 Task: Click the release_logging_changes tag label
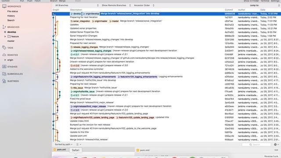(84, 47)
